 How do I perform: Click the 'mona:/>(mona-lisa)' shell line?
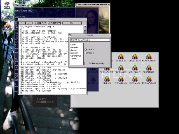pos(23,11)
